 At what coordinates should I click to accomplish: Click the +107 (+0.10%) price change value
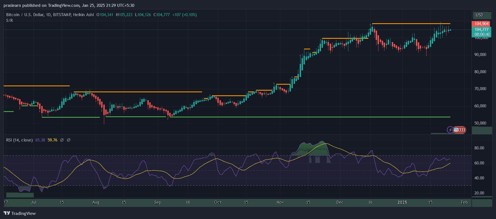pos(184,15)
